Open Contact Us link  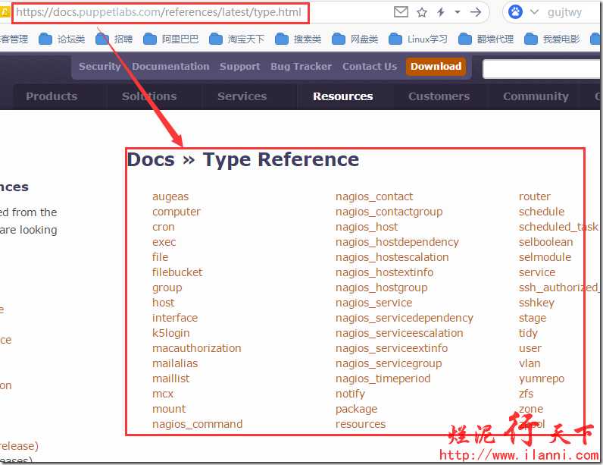tap(370, 66)
